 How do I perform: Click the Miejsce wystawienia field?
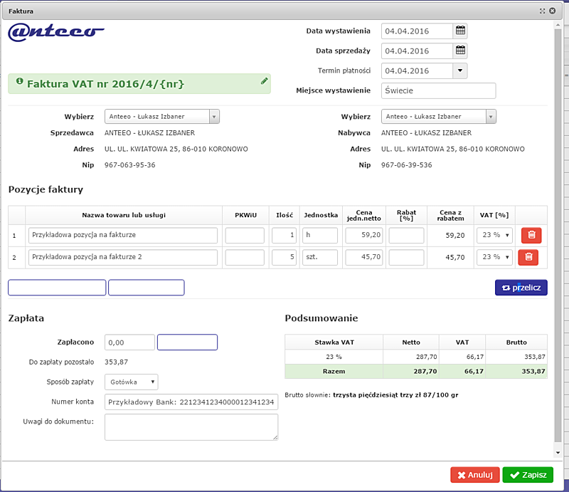(438, 90)
